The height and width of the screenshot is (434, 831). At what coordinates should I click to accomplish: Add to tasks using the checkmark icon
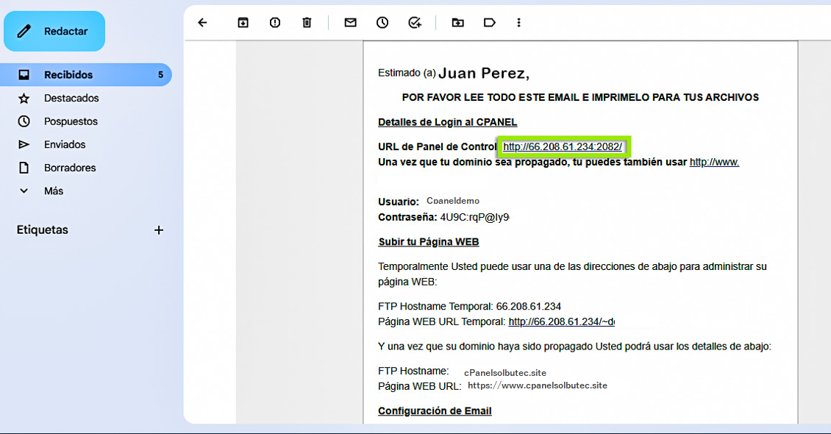[415, 23]
